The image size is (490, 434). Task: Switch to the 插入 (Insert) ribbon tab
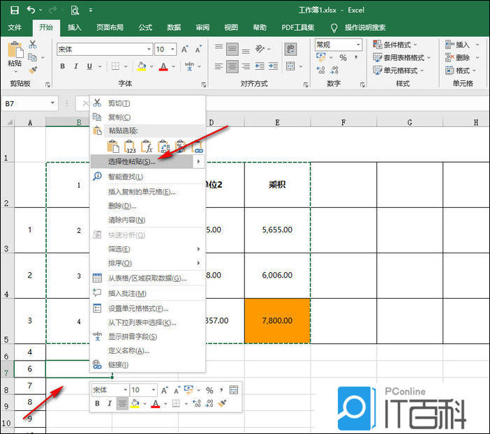click(x=75, y=27)
